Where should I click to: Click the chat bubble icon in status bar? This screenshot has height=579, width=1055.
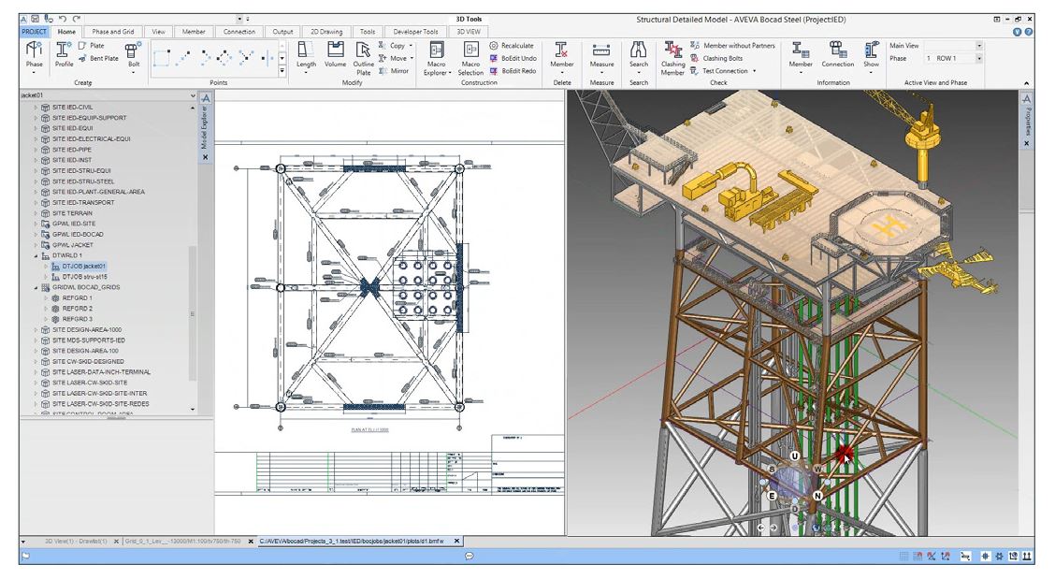(x=469, y=557)
